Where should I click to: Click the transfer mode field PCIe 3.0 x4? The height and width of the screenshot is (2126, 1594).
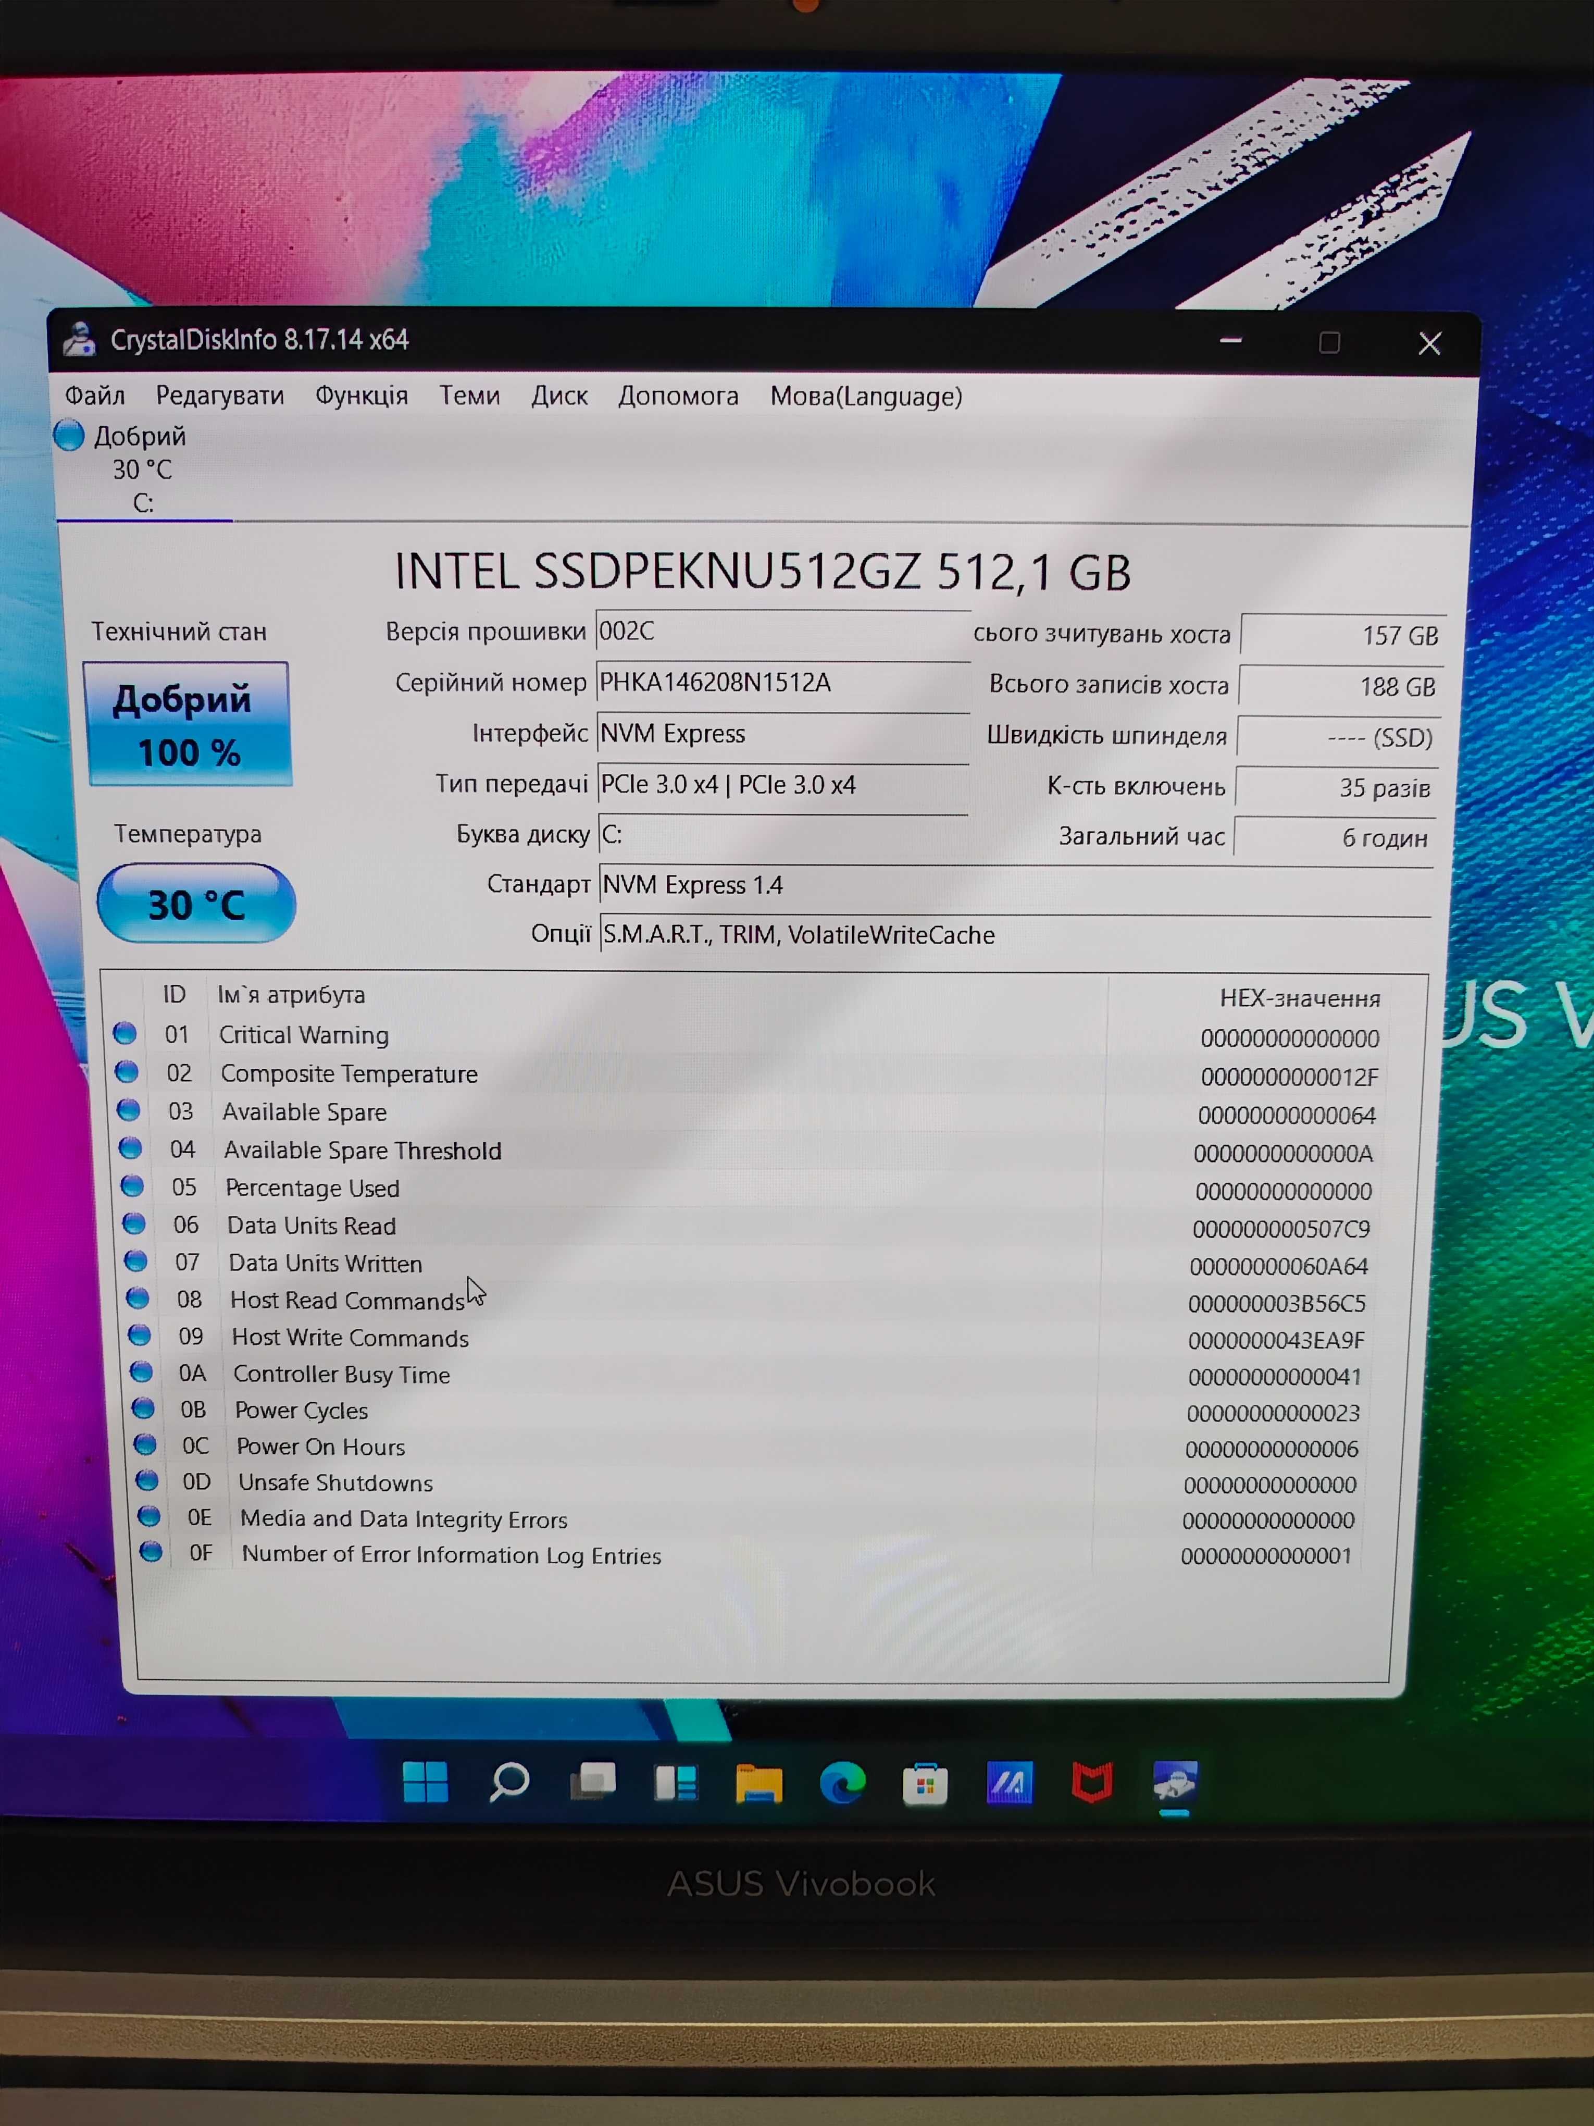pyautogui.click(x=782, y=784)
